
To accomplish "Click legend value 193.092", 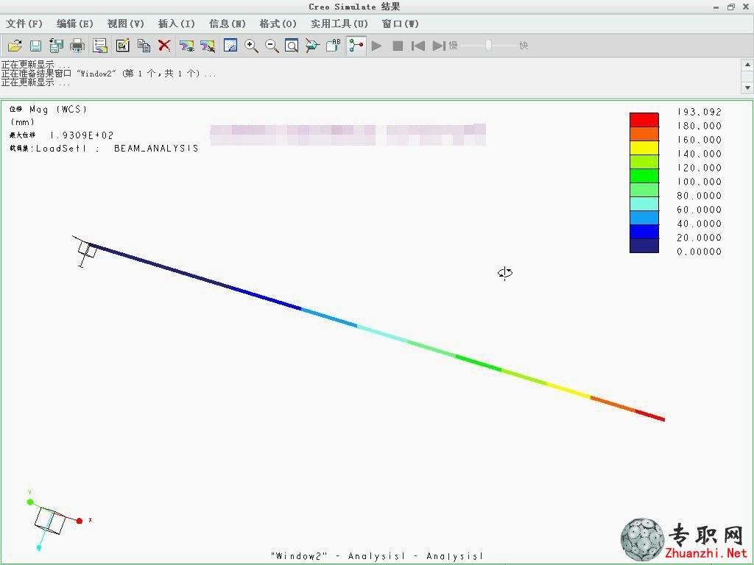I will (700, 112).
